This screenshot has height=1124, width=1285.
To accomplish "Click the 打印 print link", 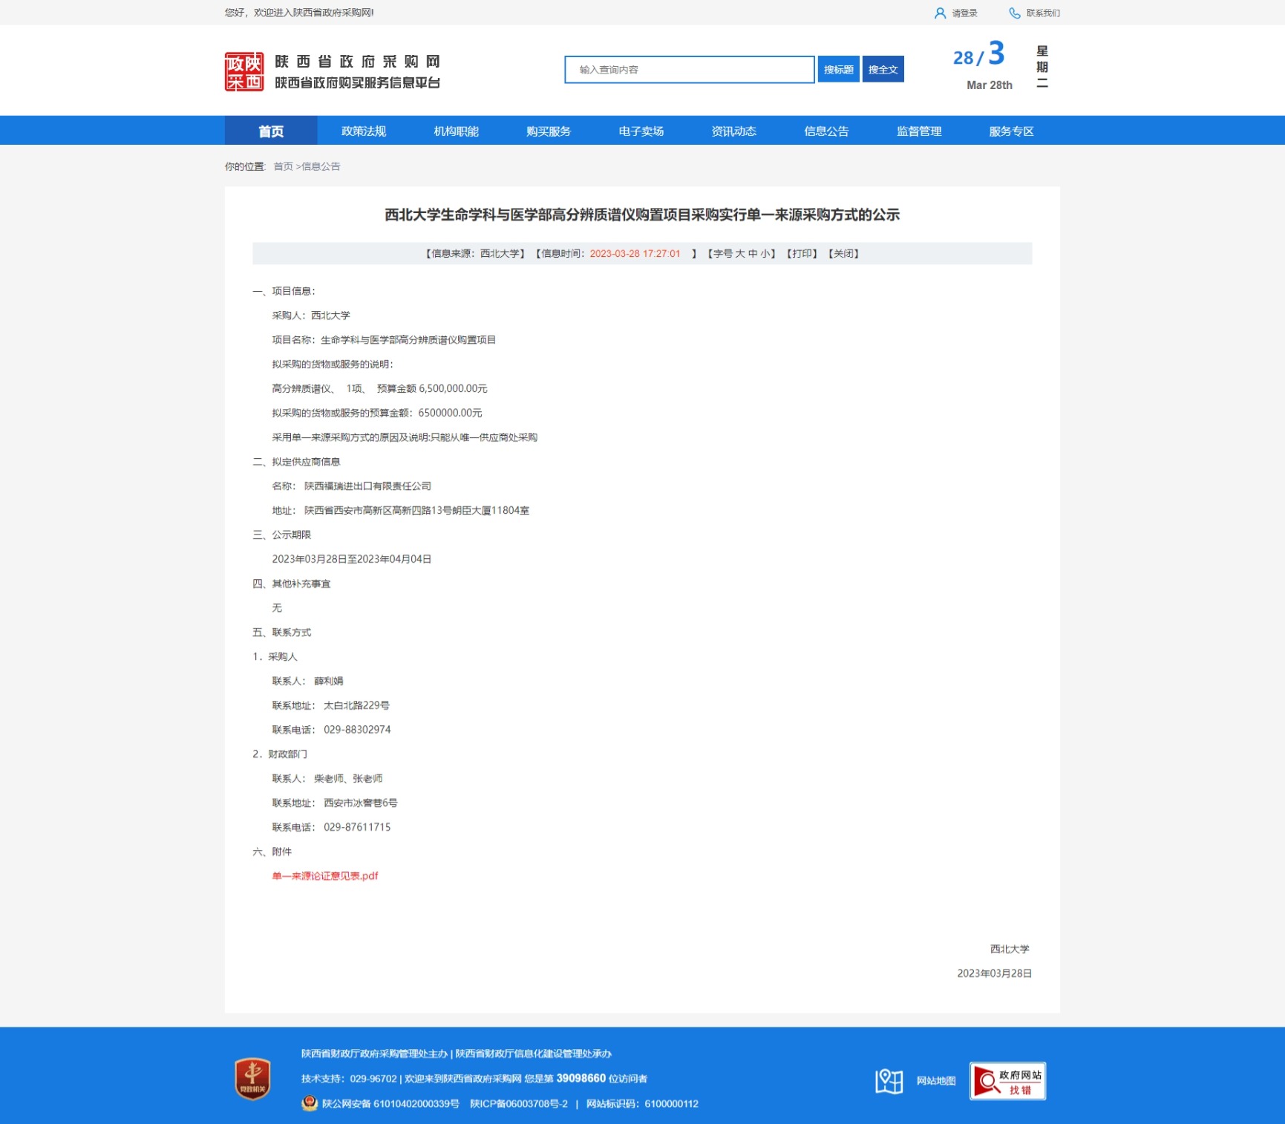I will click(x=802, y=254).
